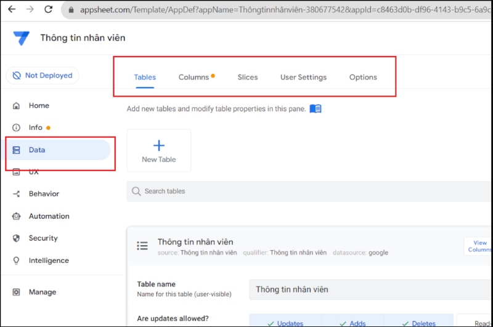Open the Options tab
Image resolution: width=493 pixels, height=327 pixels.
click(363, 77)
